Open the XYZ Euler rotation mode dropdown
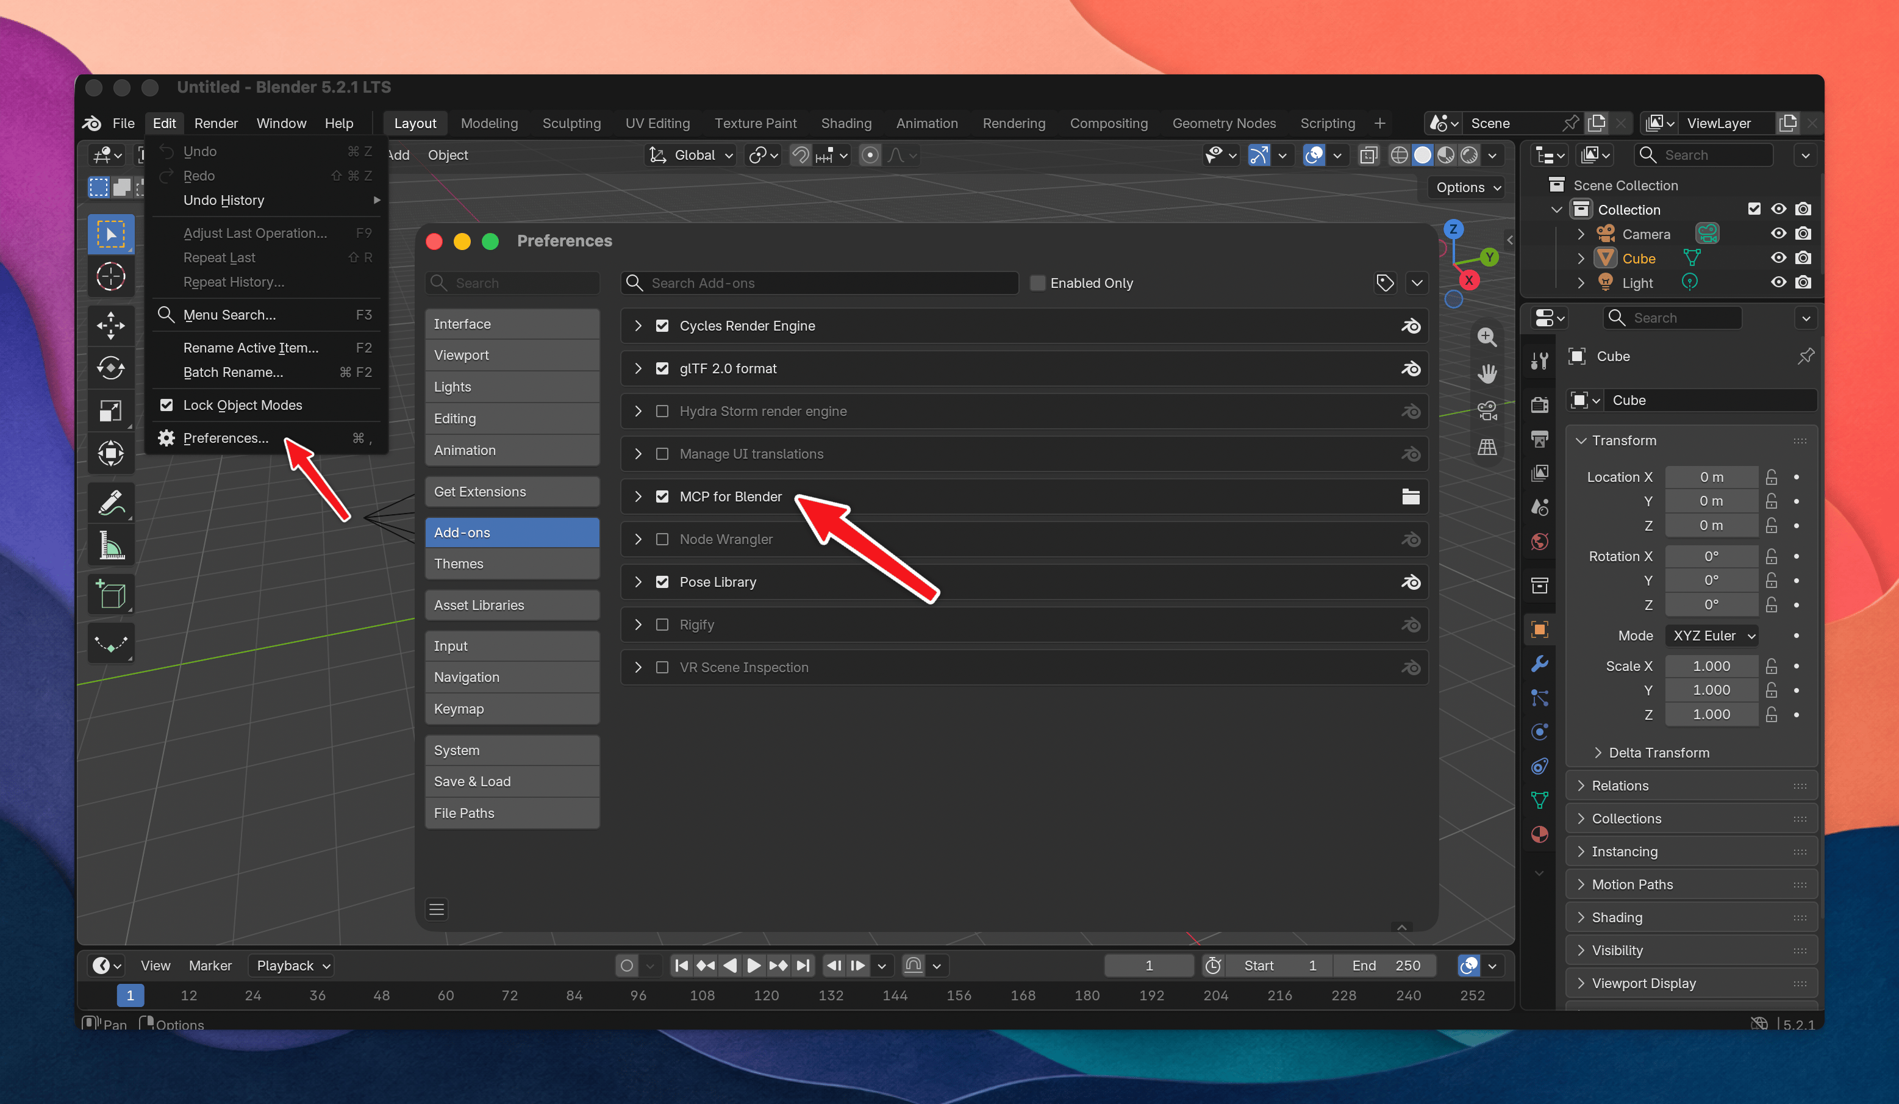Screen dimensions: 1899x1104 click(1711, 636)
